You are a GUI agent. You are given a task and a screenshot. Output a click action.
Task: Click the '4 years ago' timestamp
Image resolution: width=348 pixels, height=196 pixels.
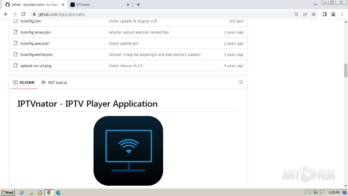click(x=234, y=66)
